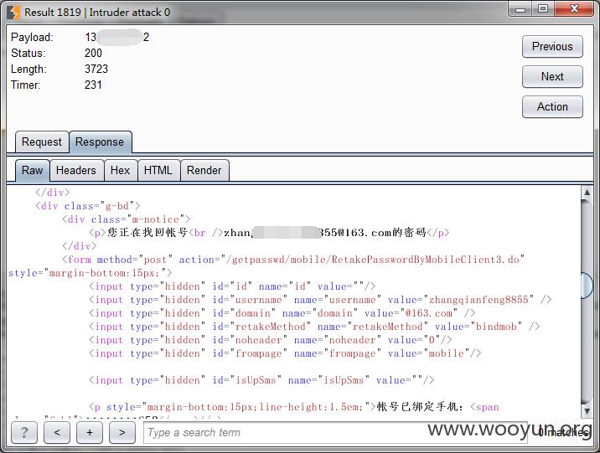Click scrollbar down arrow in response pane
Screen dimensions: 600x453
(587, 411)
